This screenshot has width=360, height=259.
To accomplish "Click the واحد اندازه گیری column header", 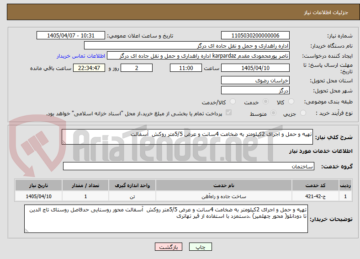I will [x=132, y=185].
